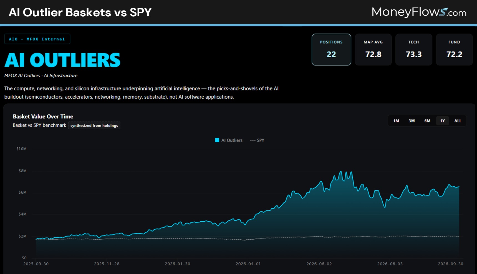
Task: Click the AIO · MFOX Internal badge
Action: click(x=37, y=39)
